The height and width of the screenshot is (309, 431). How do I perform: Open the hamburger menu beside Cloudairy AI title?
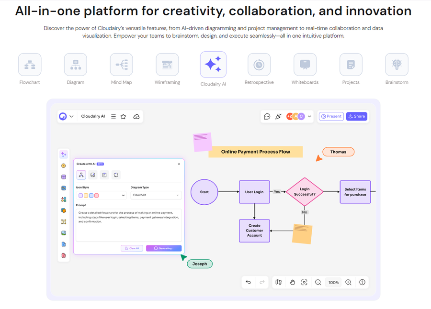click(x=113, y=116)
